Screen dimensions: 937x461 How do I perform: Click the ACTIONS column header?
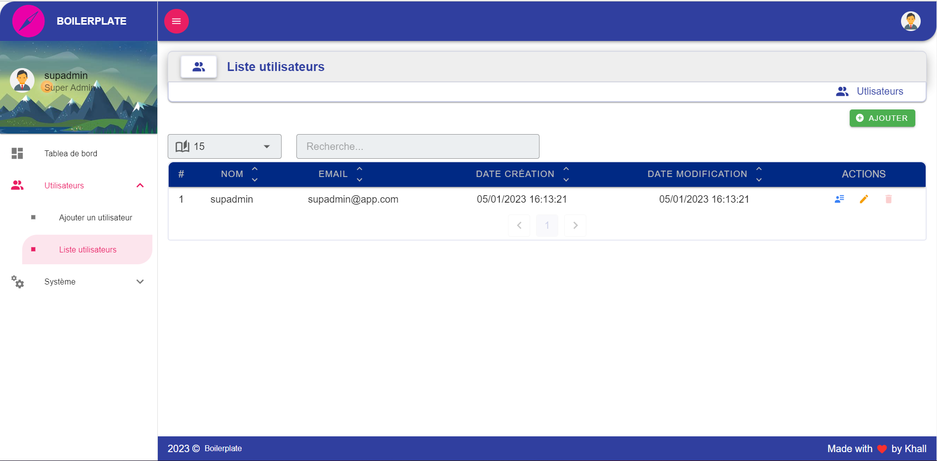(x=864, y=174)
